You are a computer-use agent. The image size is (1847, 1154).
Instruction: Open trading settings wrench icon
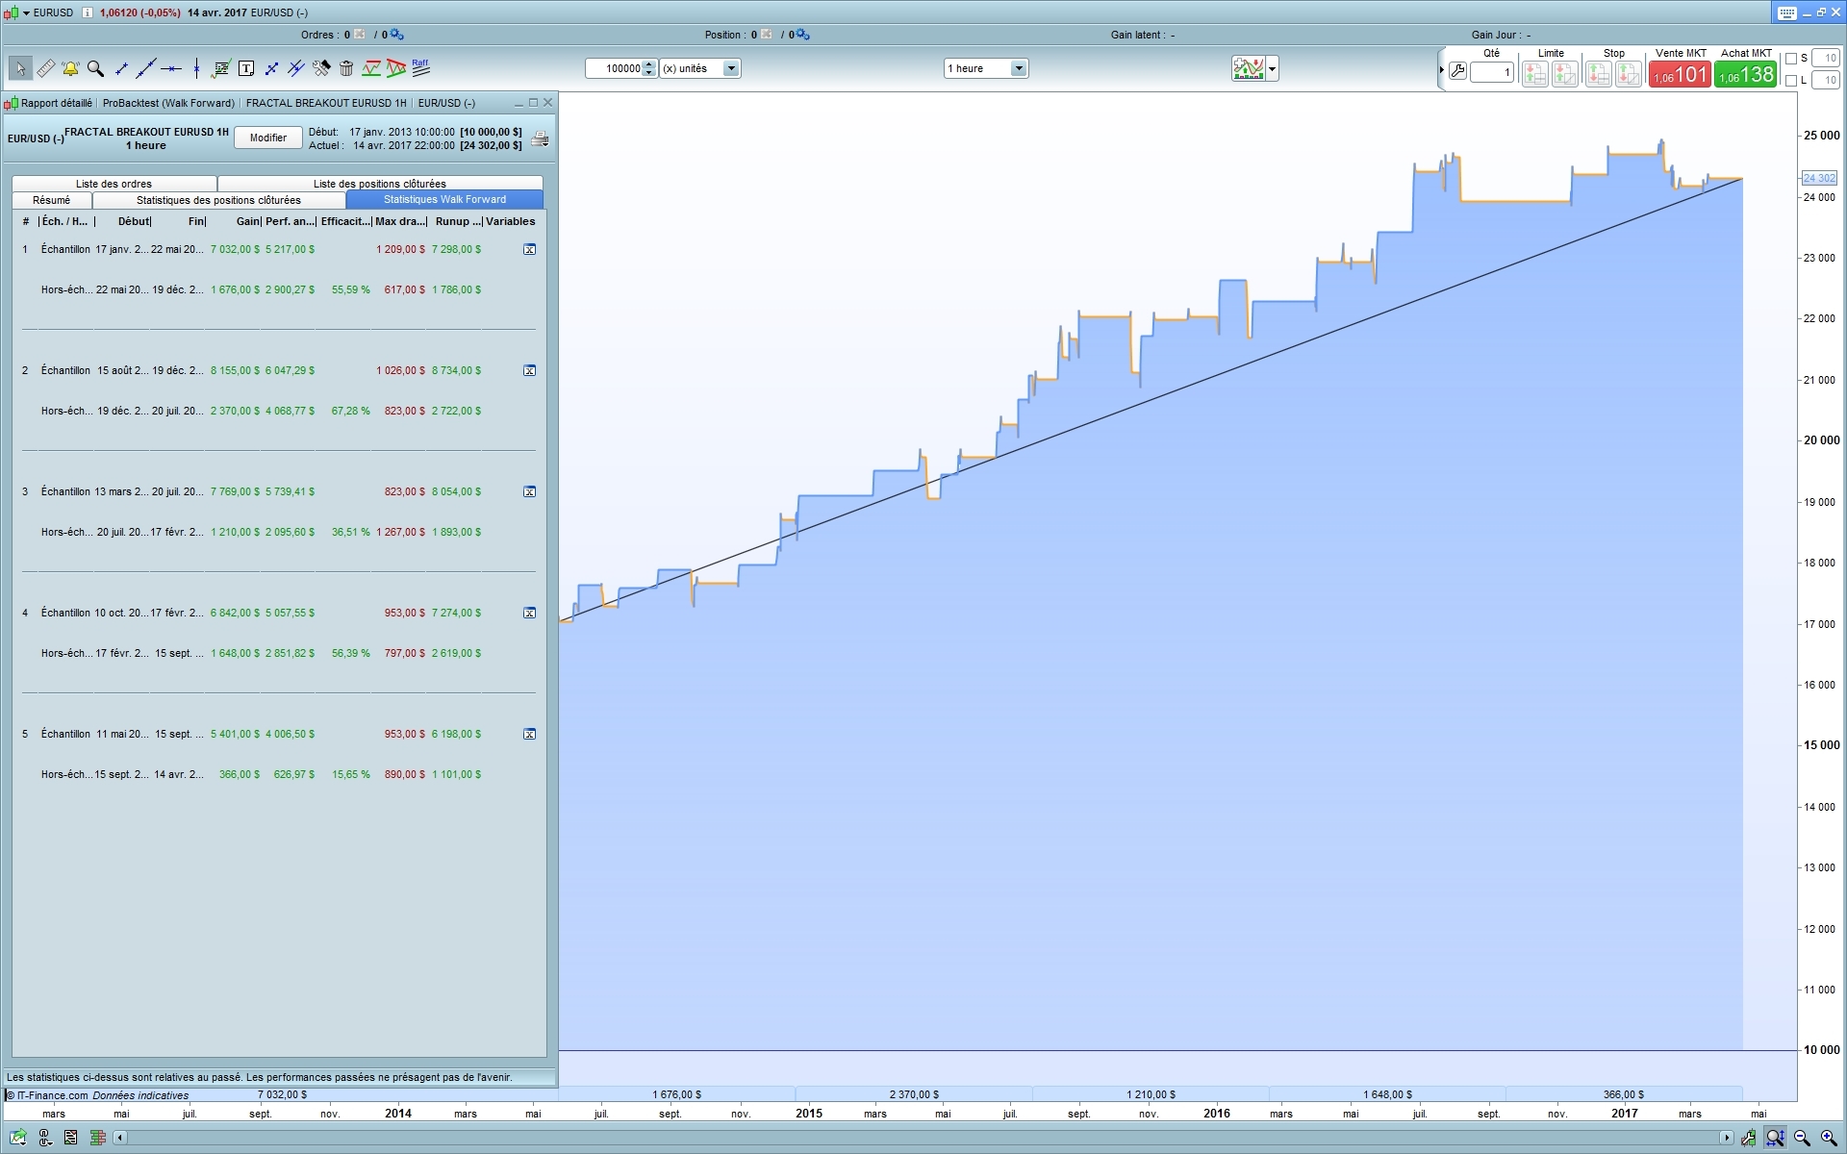tap(1458, 72)
